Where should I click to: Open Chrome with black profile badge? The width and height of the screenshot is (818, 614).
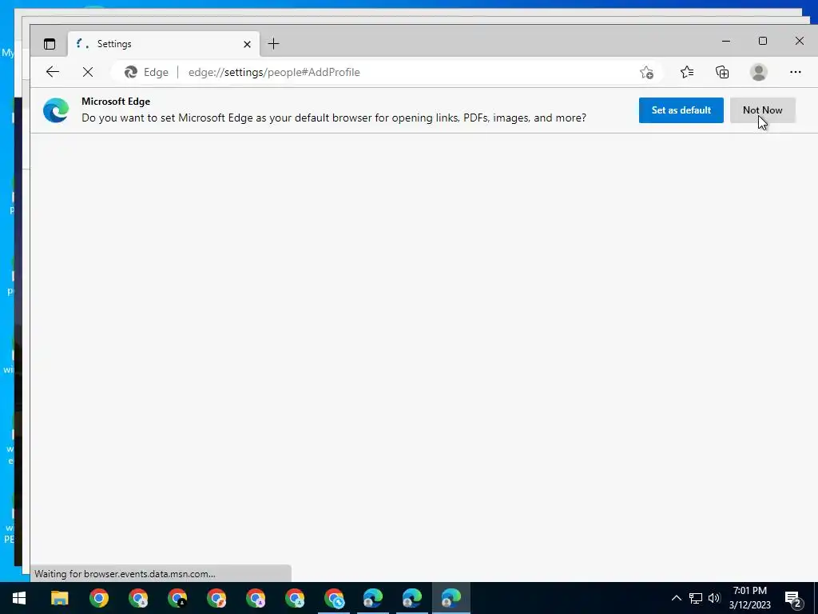(177, 598)
